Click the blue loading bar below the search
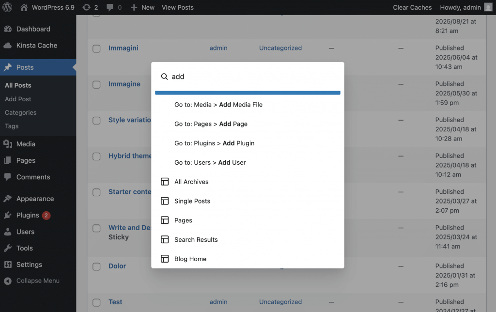The image size is (496, 312). coord(248,92)
